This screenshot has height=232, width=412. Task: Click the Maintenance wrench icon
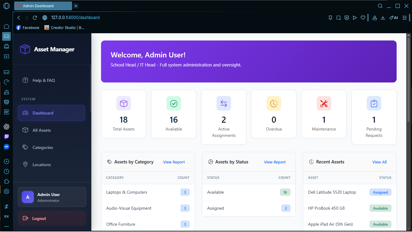pos(324,103)
